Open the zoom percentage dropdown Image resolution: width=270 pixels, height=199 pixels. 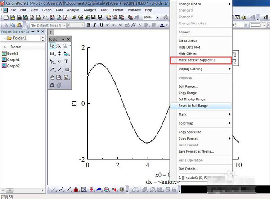tap(157, 18)
